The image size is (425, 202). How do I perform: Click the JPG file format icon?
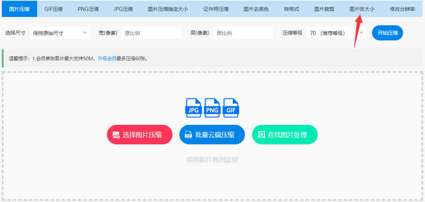click(193, 107)
